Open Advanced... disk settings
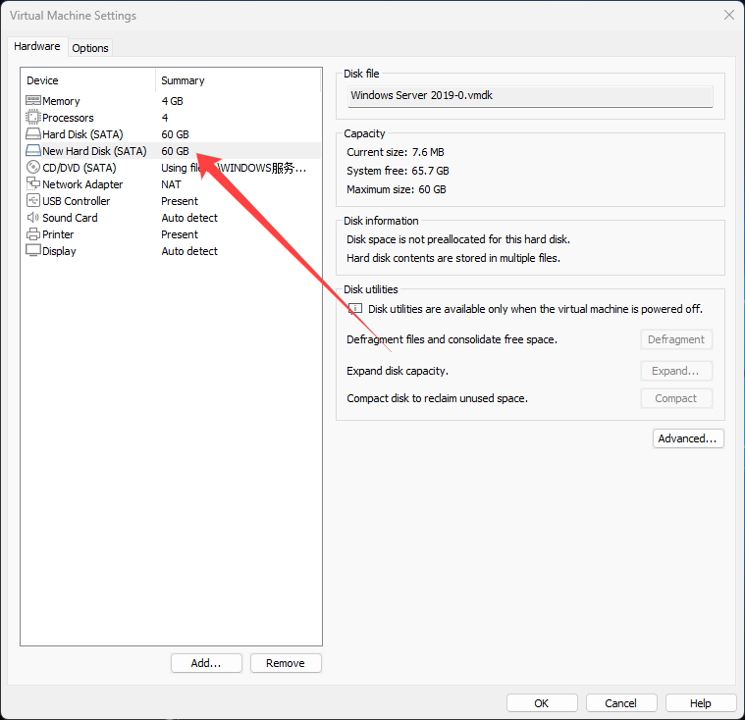The image size is (745, 720). (688, 438)
